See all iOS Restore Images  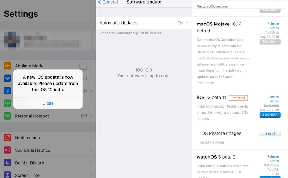(x=270, y=133)
